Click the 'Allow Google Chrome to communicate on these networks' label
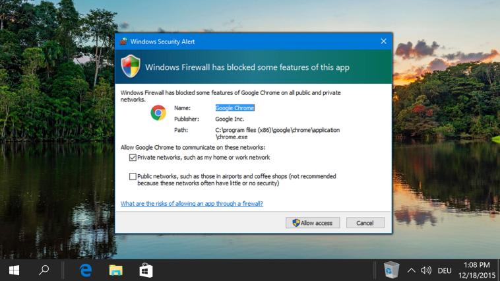This screenshot has width=500, height=281. click(x=193, y=147)
